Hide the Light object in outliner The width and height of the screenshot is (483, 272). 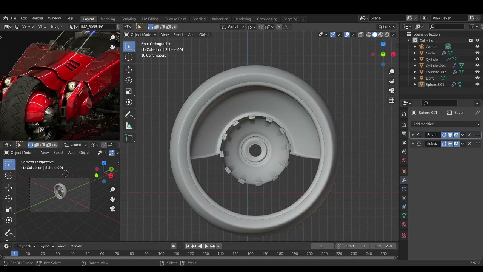click(x=477, y=78)
